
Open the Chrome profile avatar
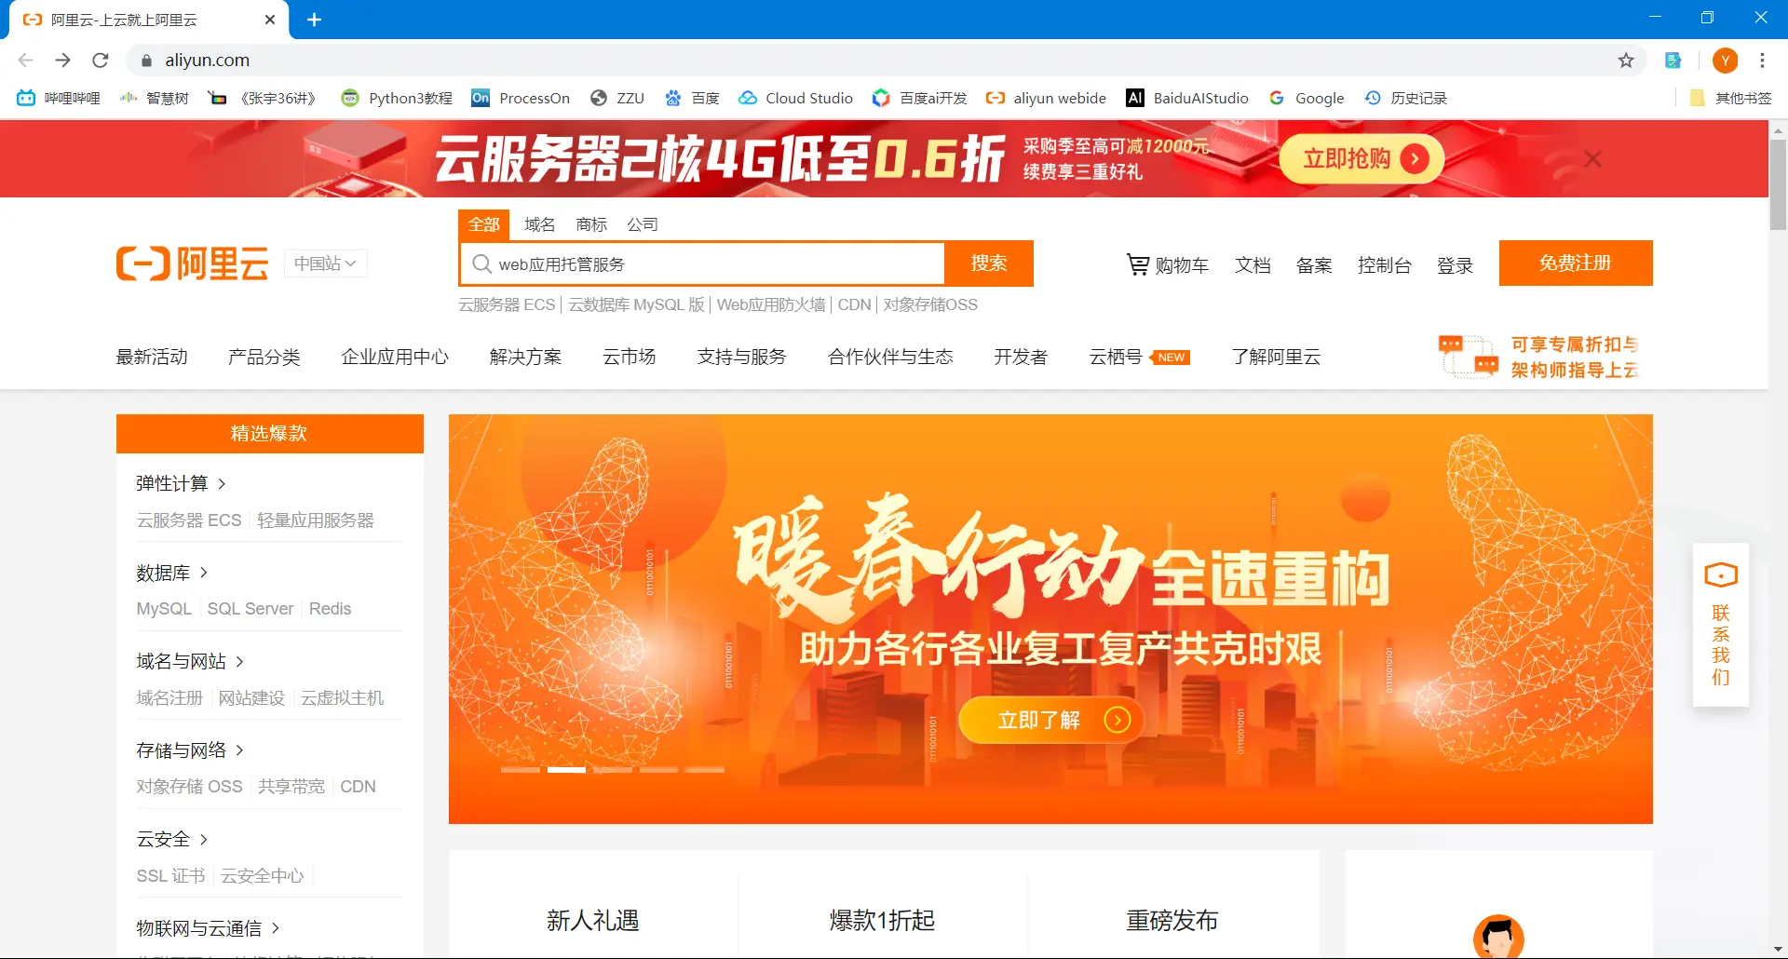tap(1726, 61)
